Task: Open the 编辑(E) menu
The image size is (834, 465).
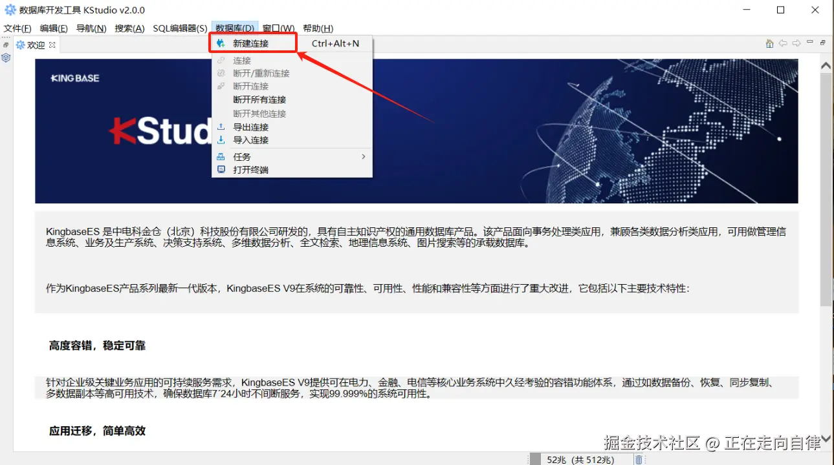Action: [x=54, y=28]
